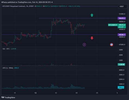Click the lower purple support line

(x=60, y=35)
